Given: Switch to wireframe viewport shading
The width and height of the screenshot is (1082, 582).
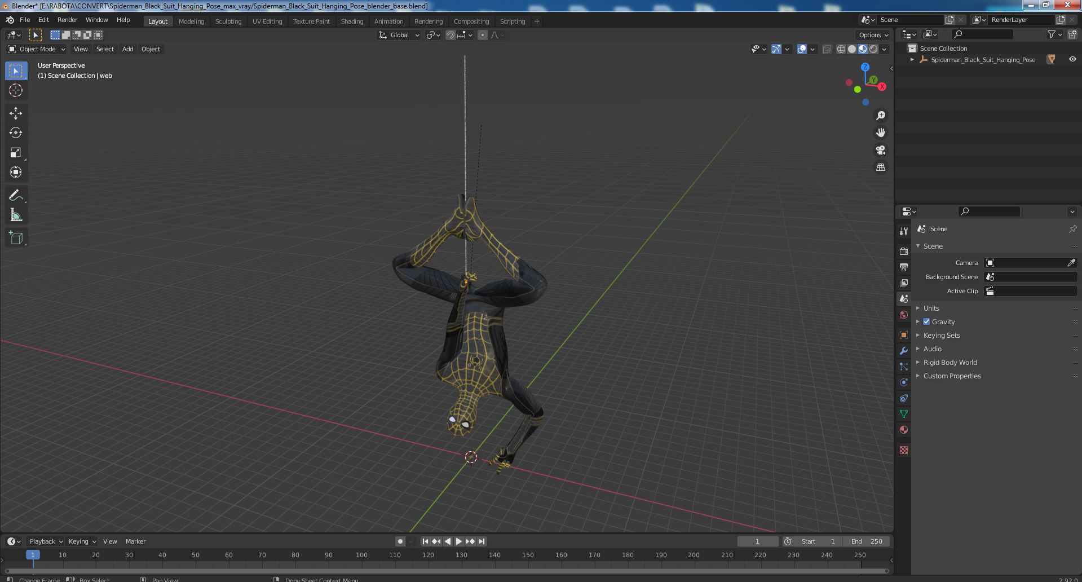Looking at the screenshot, I should 841,49.
